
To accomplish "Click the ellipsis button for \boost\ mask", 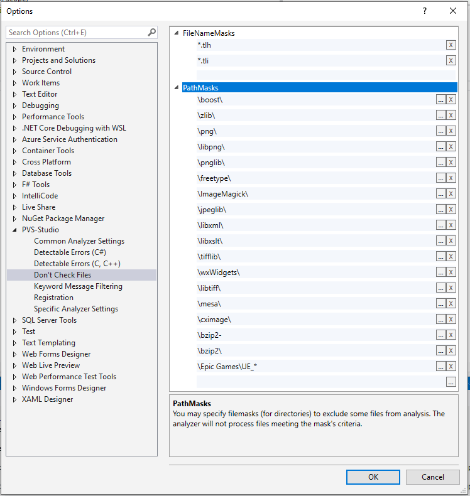I will (441, 99).
